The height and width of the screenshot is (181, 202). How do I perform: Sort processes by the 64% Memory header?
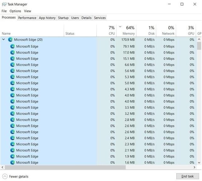click(126, 31)
